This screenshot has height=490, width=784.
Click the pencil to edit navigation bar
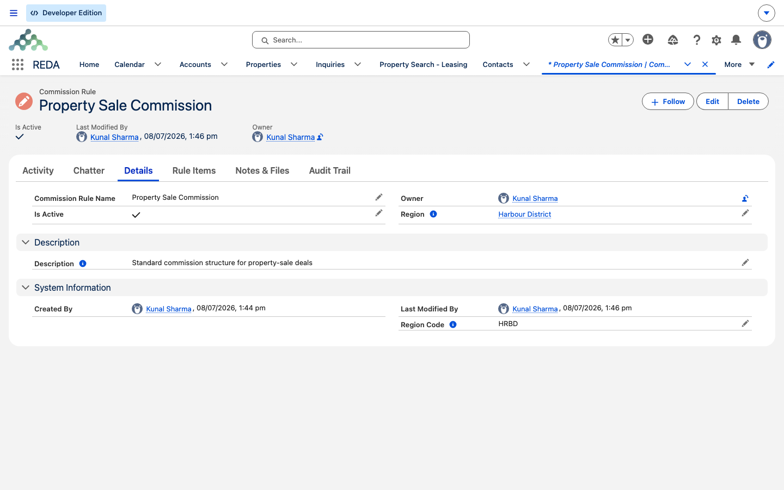pyautogui.click(x=771, y=65)
